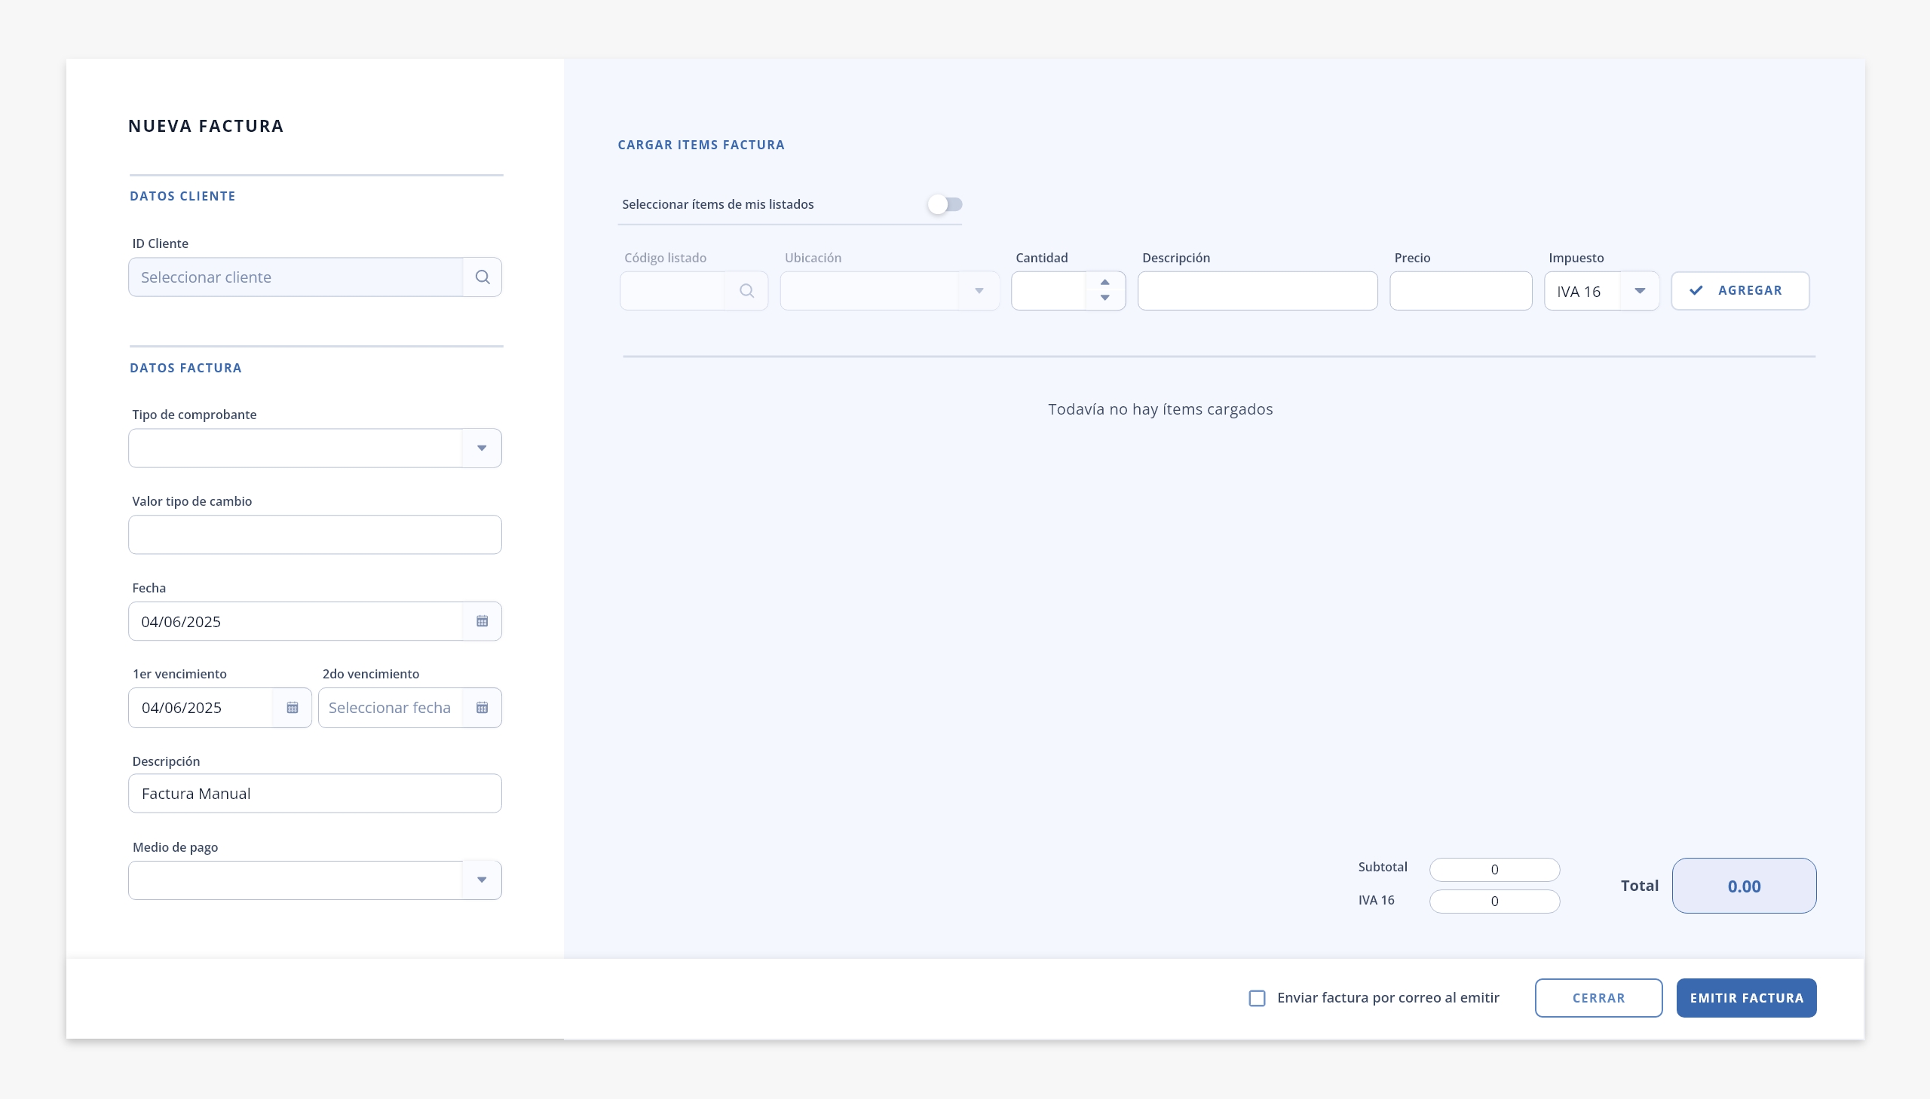The height and width of the screenshot is (1099, 1930).
Task: Open the Medio de pago dropdown
Action: tap(482, 880)
